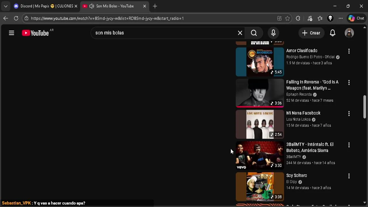Image resolution: width=368 pixels, height=207 pixels.
Task: Open options menu for Amor Clasificado
Action: coord(349,51)
